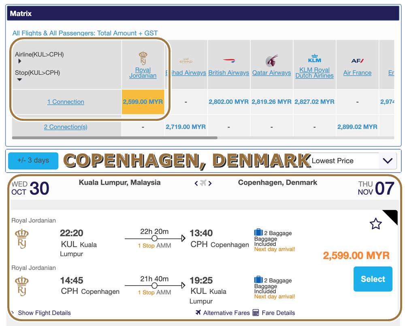Collapse the Stop(KUL>CPH) arrow
Image resolution: width=405 pixels, height=326 pixels.
[19, 80]
